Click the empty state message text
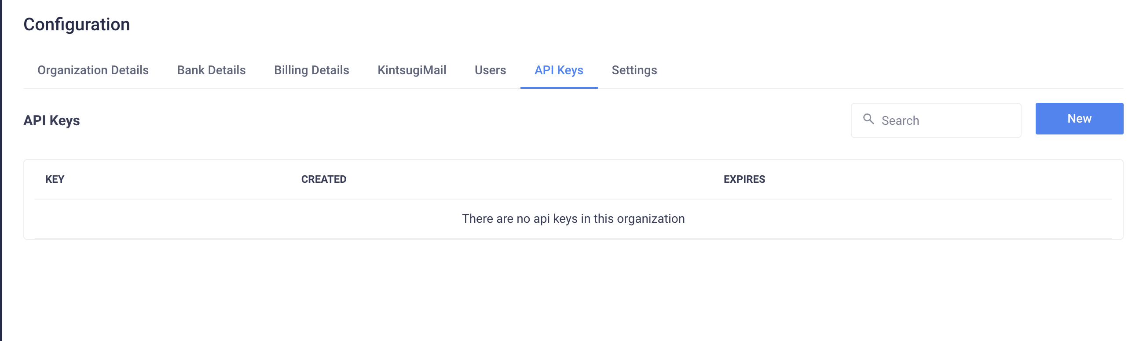This screenshot has width=1143, height=341. (x=574, y=218)
